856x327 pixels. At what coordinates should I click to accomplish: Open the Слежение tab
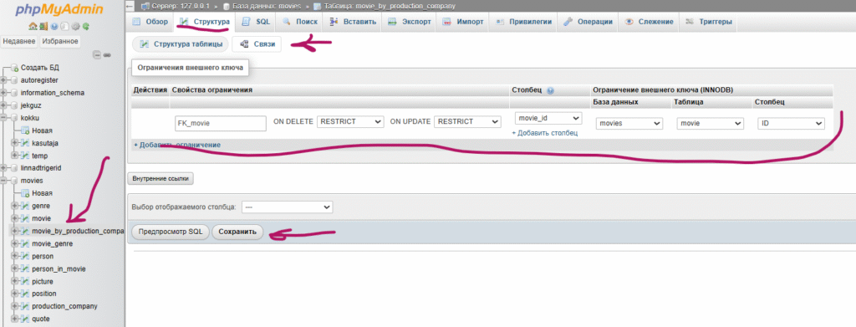tap(649, 23)
